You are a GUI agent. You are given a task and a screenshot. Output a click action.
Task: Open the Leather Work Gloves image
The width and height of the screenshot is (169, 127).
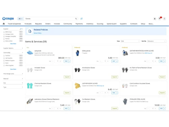coord(77,85)
